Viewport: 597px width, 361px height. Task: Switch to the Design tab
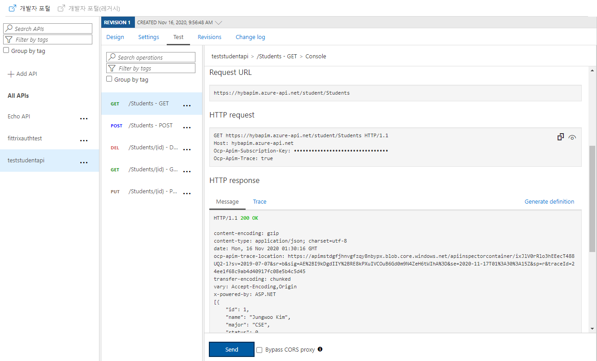click(x=115, y=37)
